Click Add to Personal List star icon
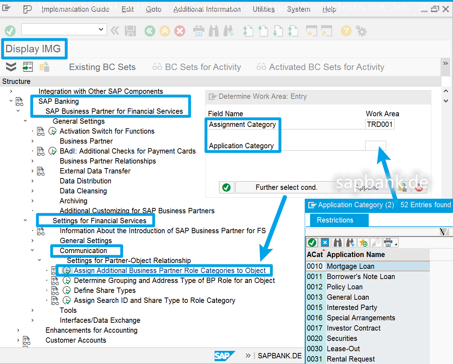This screenshot has height=364, width=453. coord(363,242)
